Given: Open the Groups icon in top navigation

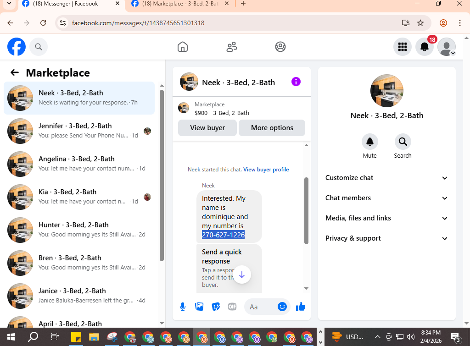Looking at the screenshot, I should [280, 47].
